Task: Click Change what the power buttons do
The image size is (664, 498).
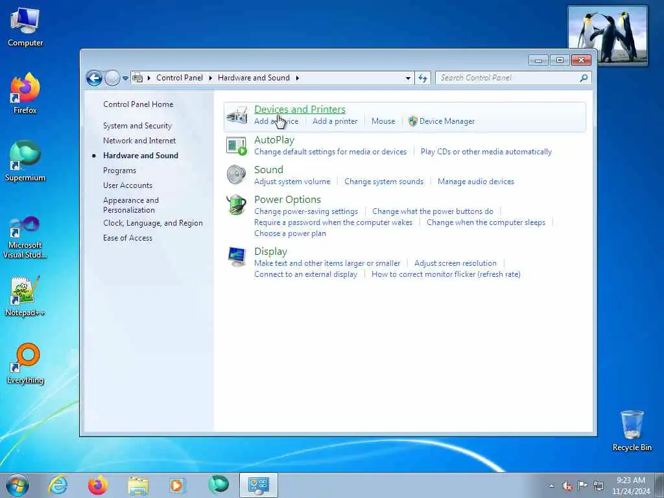Action: (433, 211)
